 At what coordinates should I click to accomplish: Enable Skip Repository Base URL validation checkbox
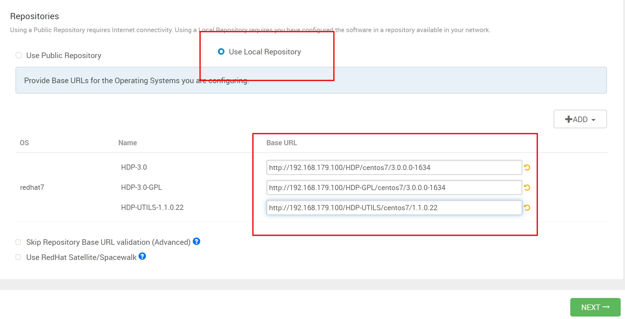click(x=18, y=242)
